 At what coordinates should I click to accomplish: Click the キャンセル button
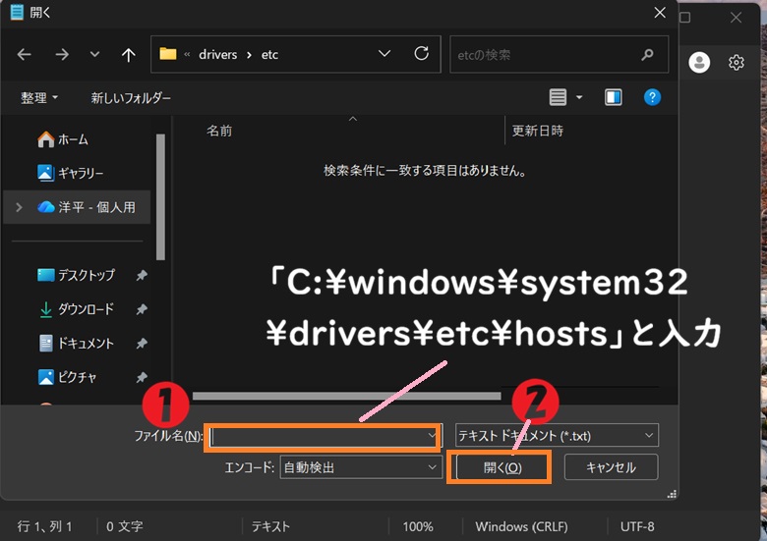click(611, 467)
